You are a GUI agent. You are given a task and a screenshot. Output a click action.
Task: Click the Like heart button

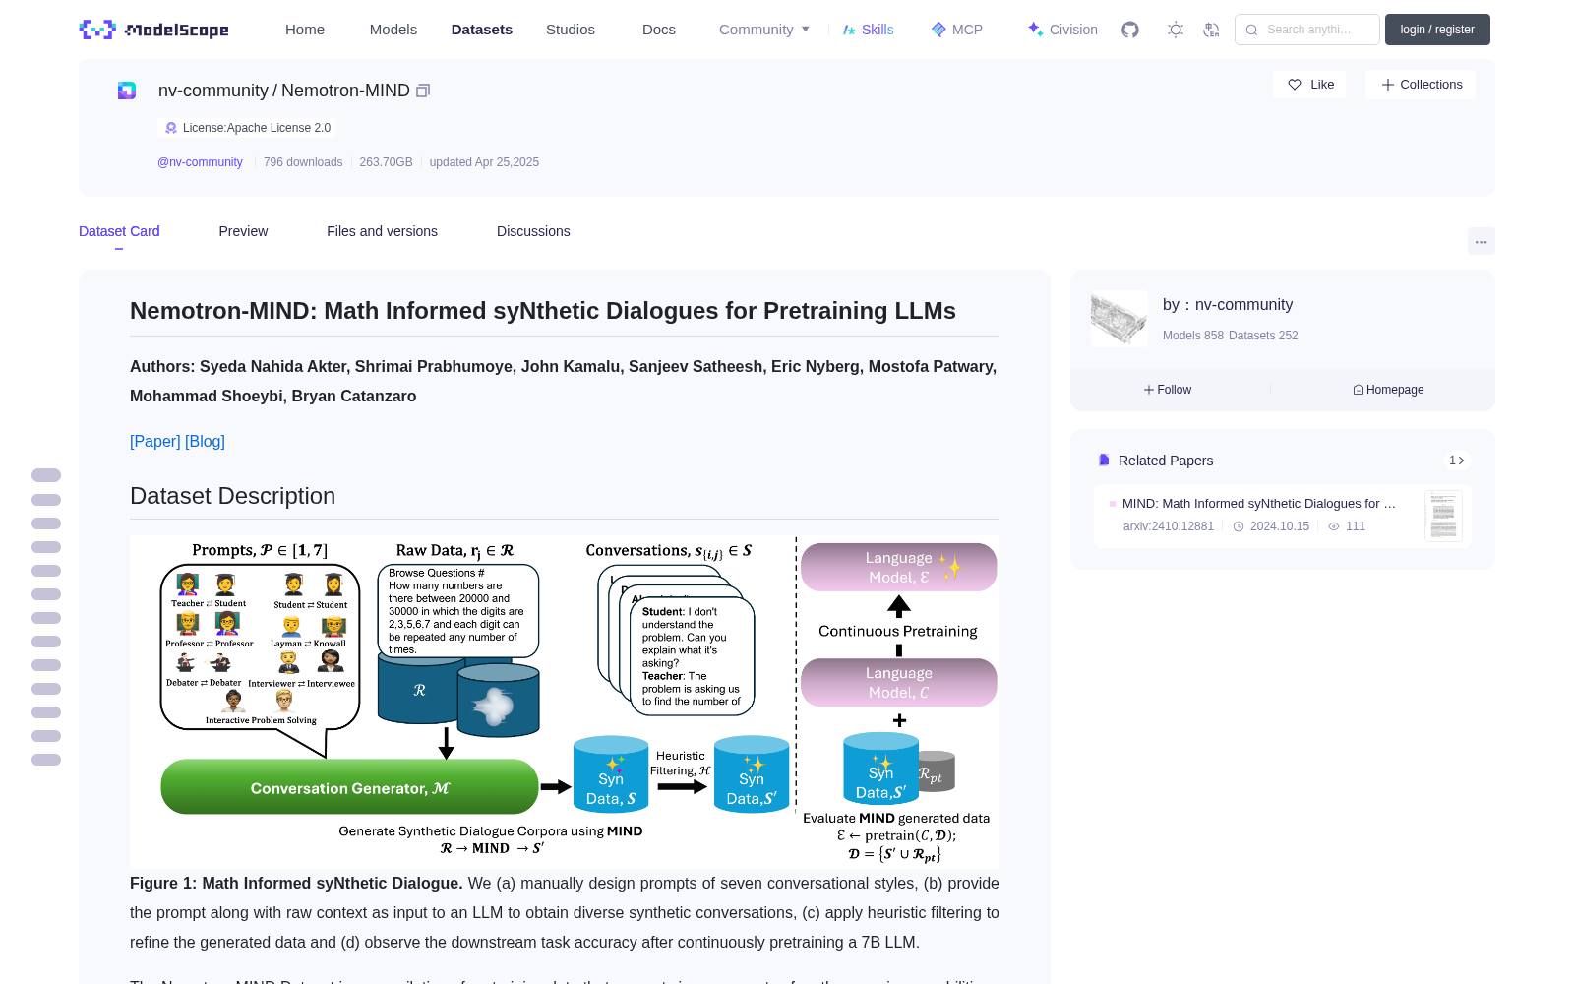pos(1310,85)
